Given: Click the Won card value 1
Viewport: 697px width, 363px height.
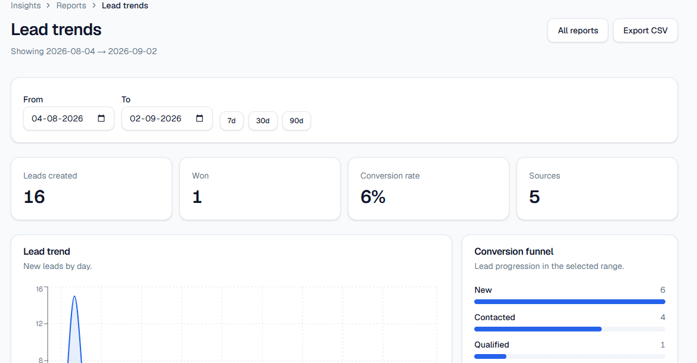Looking at the screenshot, I should coord(197,197).
